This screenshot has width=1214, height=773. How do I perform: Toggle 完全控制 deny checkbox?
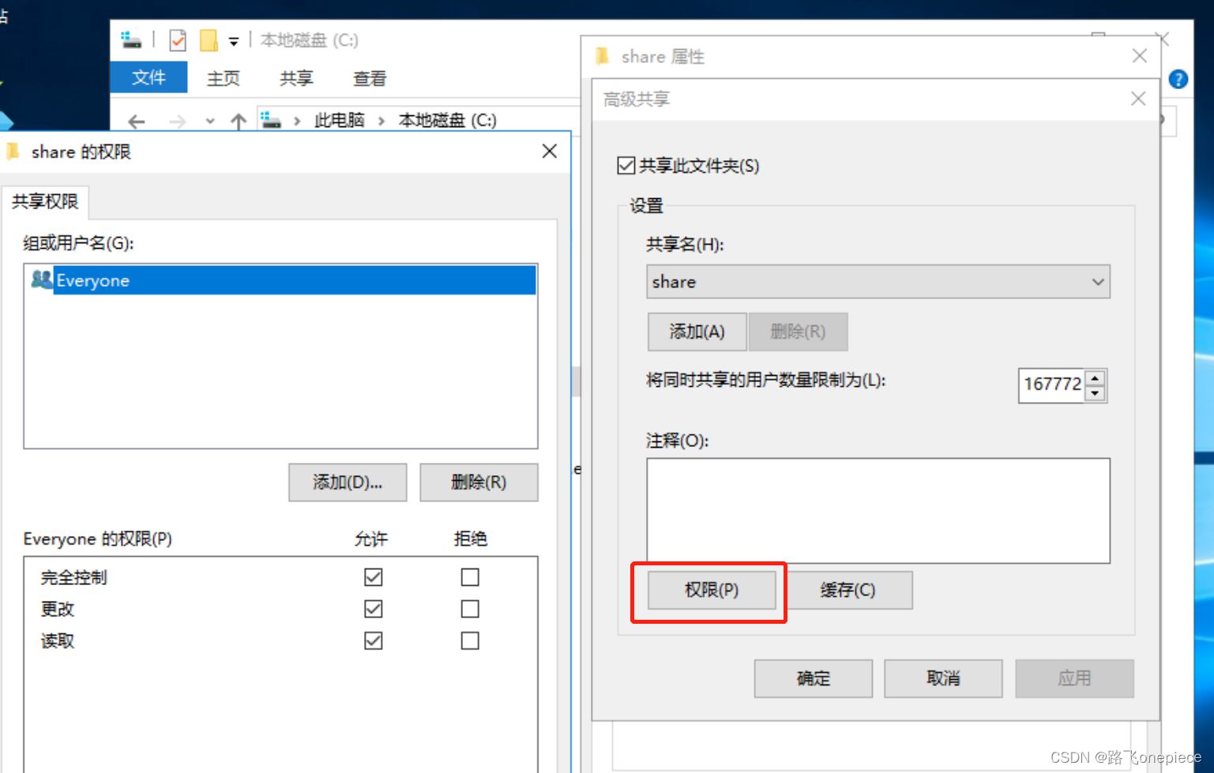tap(470, 577)
